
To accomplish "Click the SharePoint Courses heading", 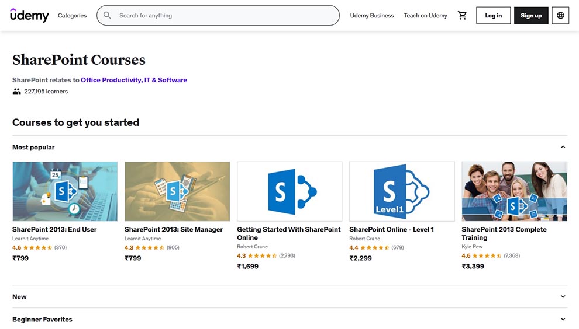I will click(x=78, y=60).
